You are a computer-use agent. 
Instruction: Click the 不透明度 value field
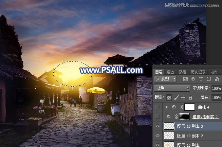(x=216, y=88)
